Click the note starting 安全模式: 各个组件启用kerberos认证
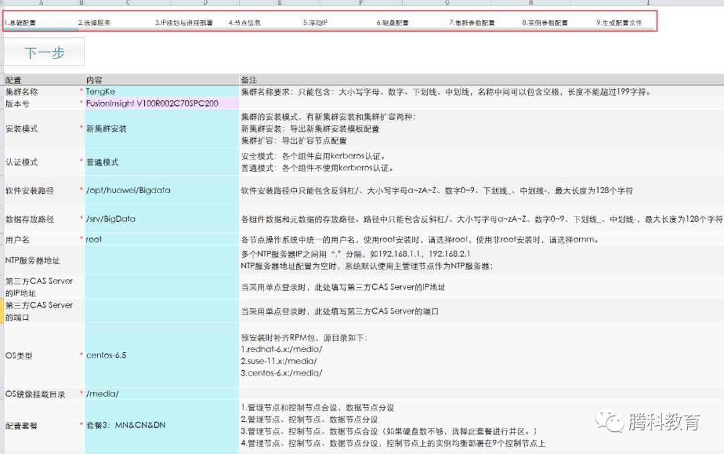This screenshot has width=724, height=454. coord(314,156)
